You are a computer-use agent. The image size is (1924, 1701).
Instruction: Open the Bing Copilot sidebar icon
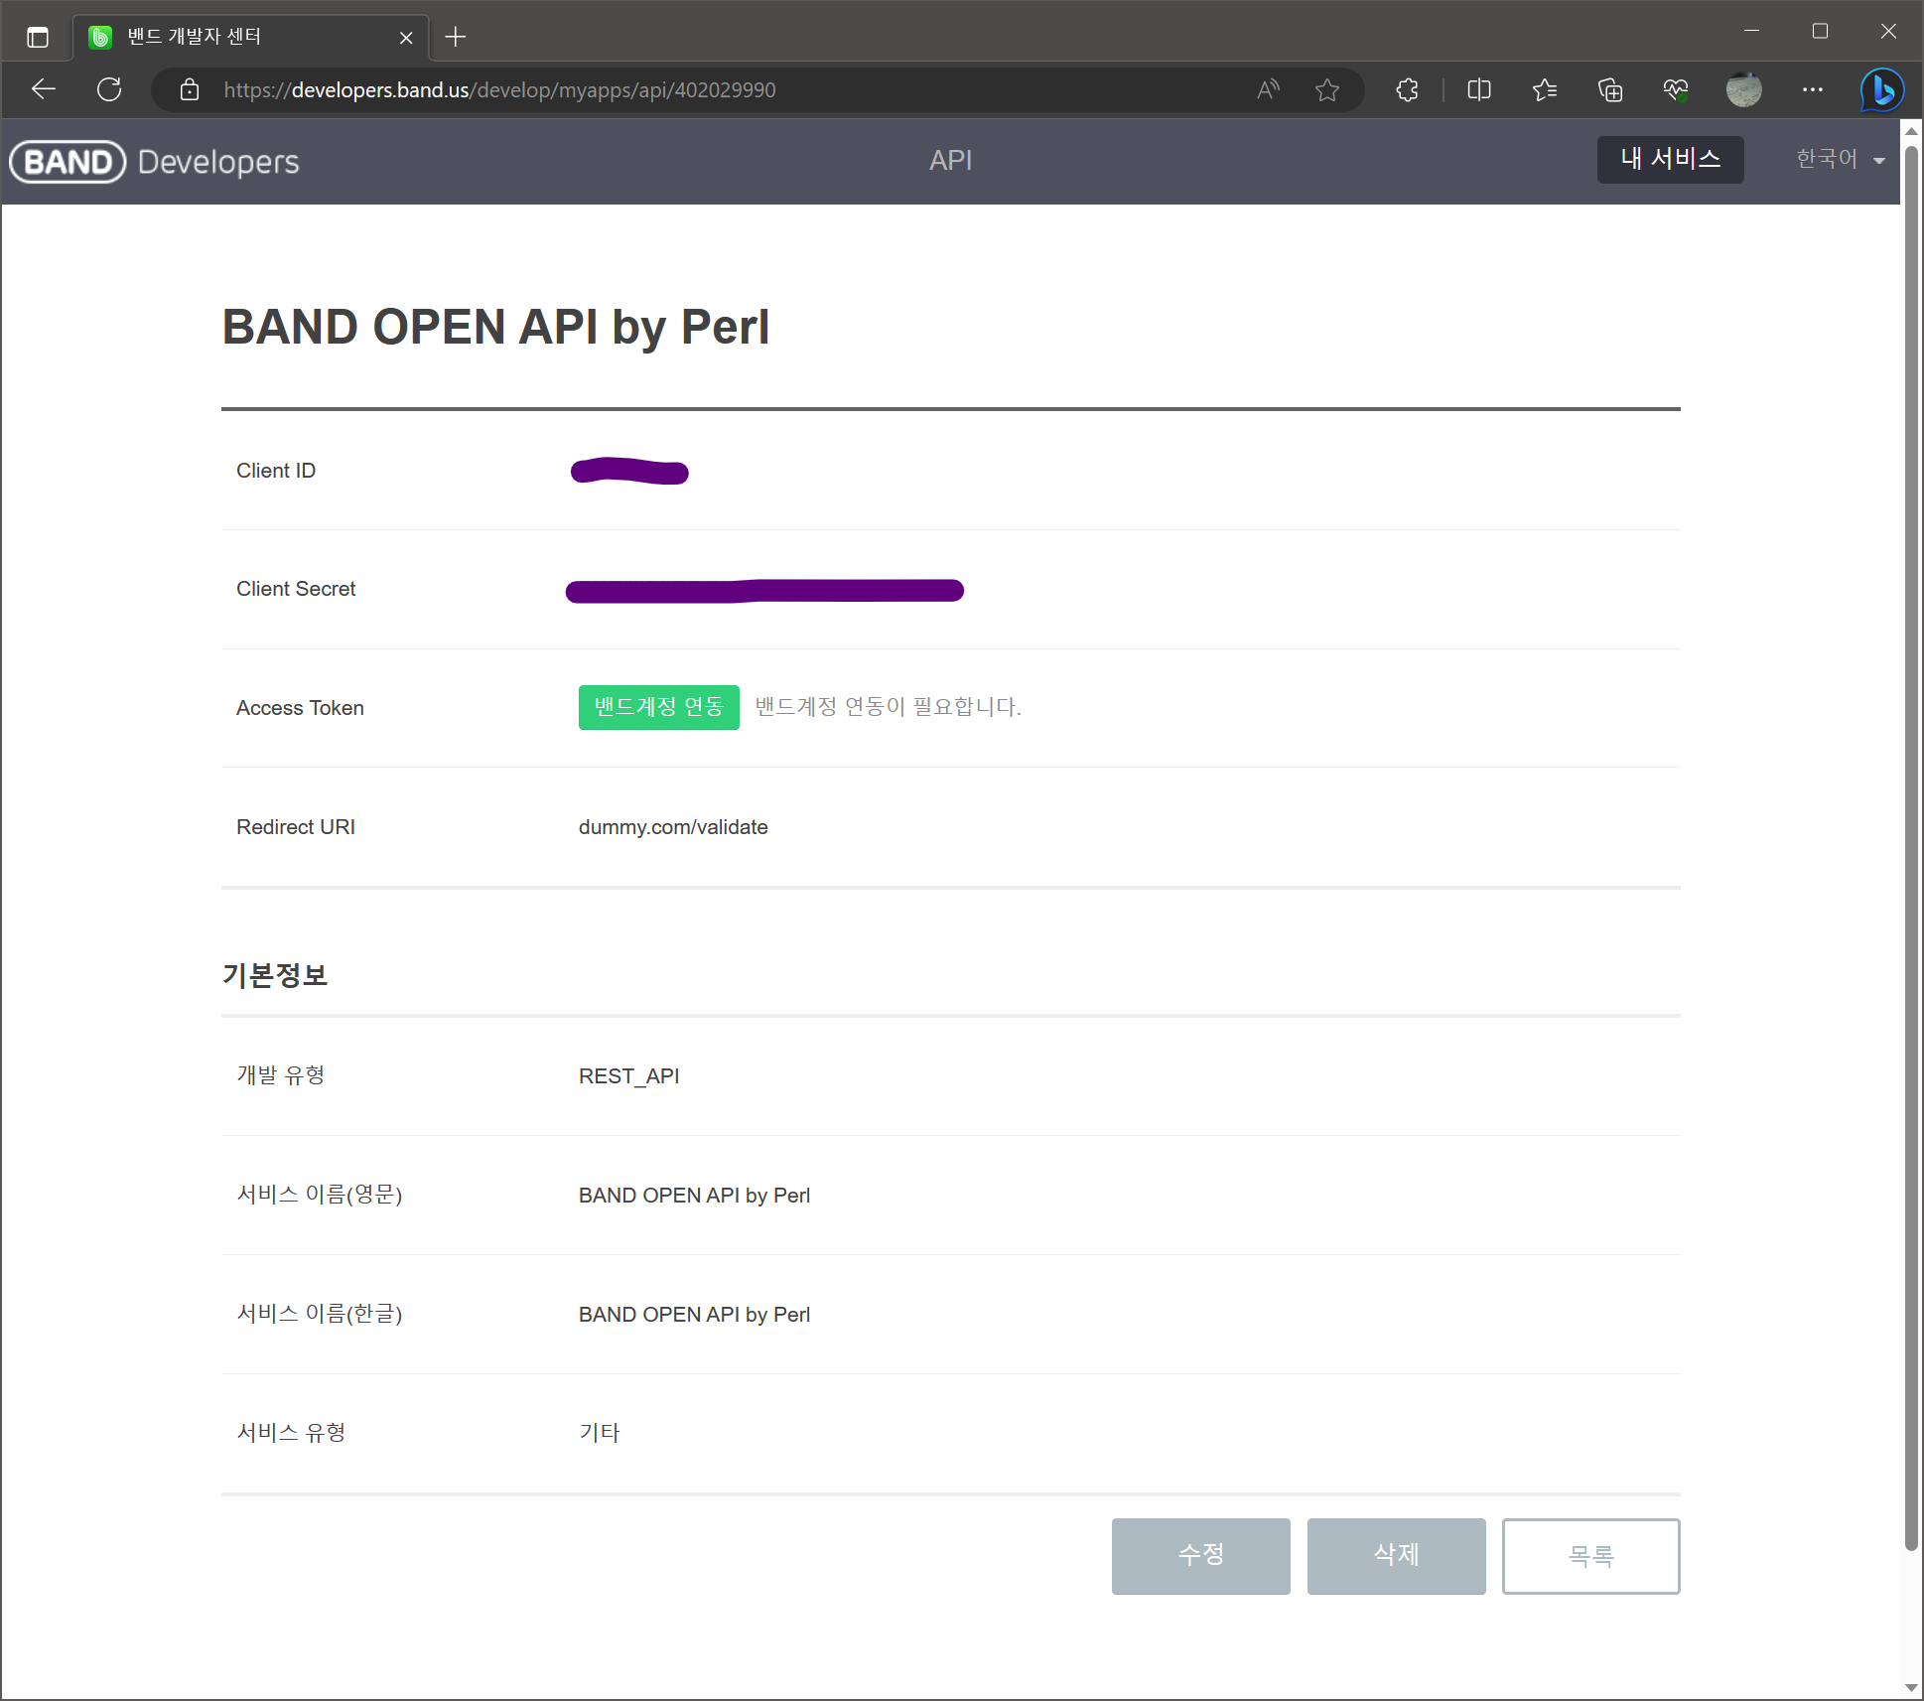tap(1882, 90)
